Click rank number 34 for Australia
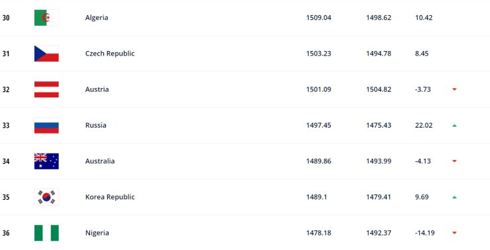 pos(5,161)
